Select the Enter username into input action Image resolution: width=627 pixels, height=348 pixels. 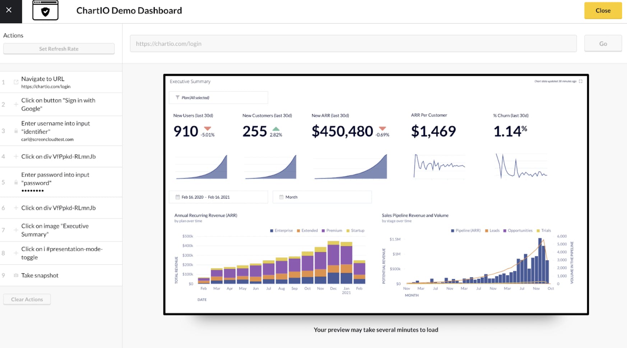[x=61, y=131]
